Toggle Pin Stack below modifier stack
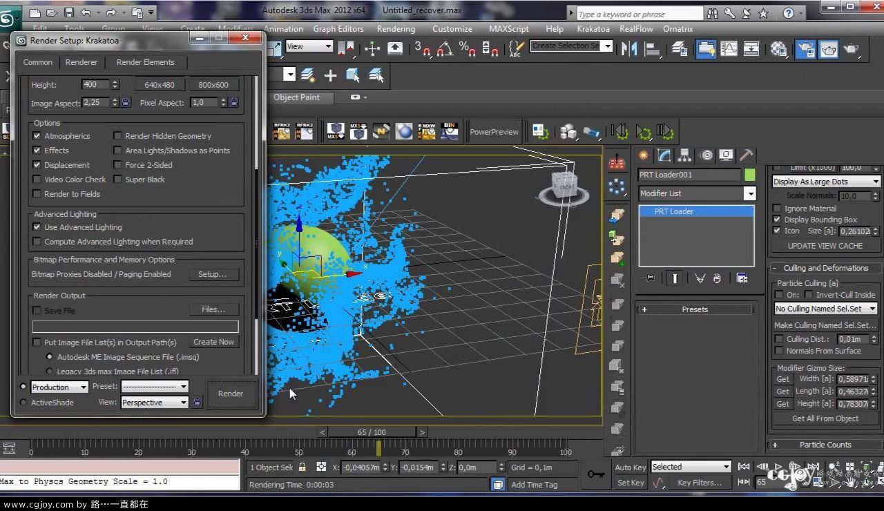This screenshot has height=511, width=884. coord(649,278)
